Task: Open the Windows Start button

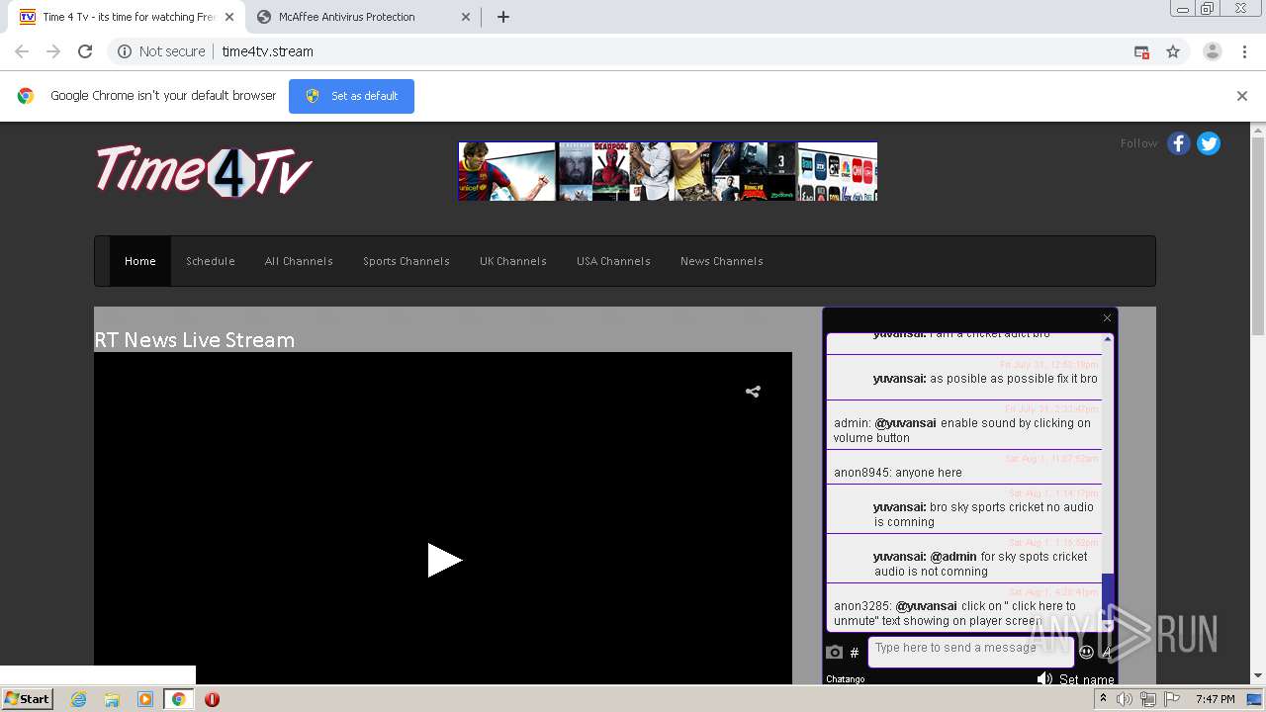Action: pyautogui.click(x=28, y=699)
